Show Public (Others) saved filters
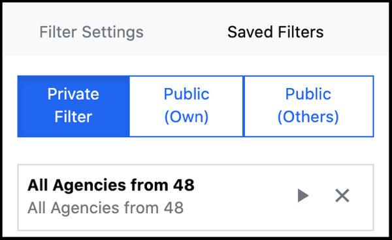This screenshot has width=392, height=240. tap(308, 106)
